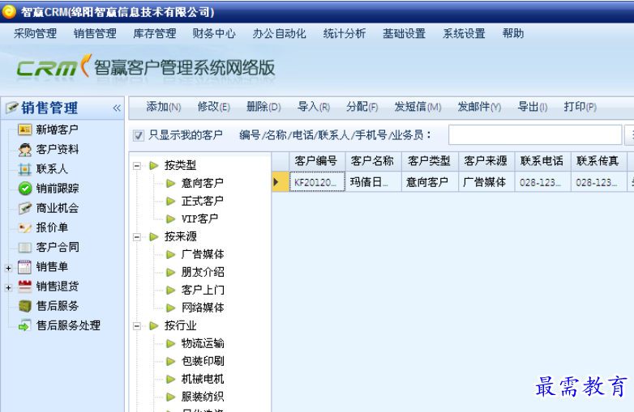634x412 pixels.
Task: Click the 修改(E) toolbar button
Action: [214, 107]
